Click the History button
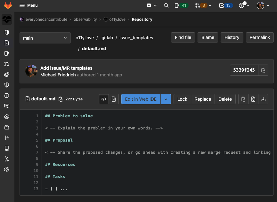The height and width of the screenshot is (202, 277). pyautogui.click(x=232, y=37)
